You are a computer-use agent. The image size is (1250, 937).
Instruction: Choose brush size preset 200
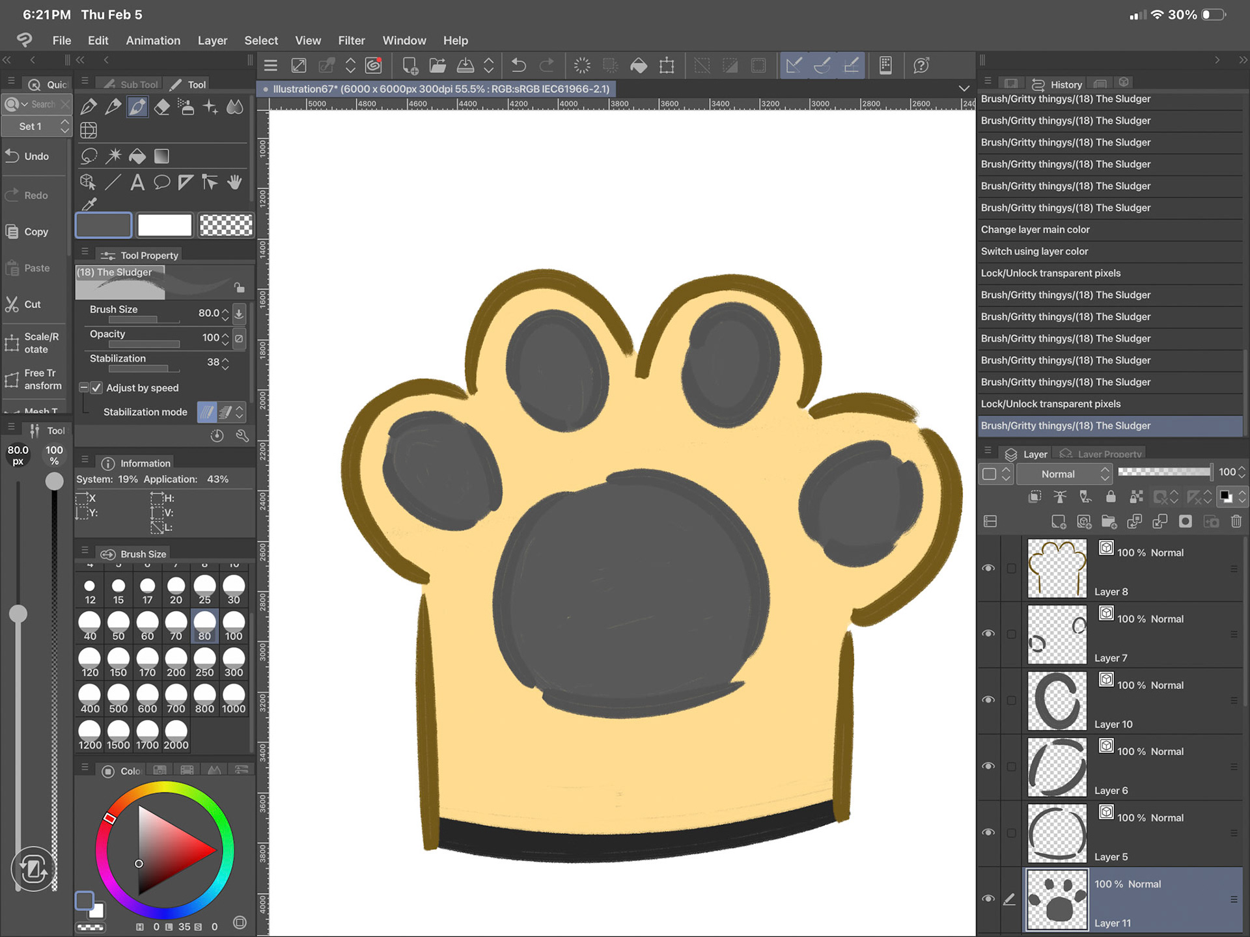[x=176, y=664]
